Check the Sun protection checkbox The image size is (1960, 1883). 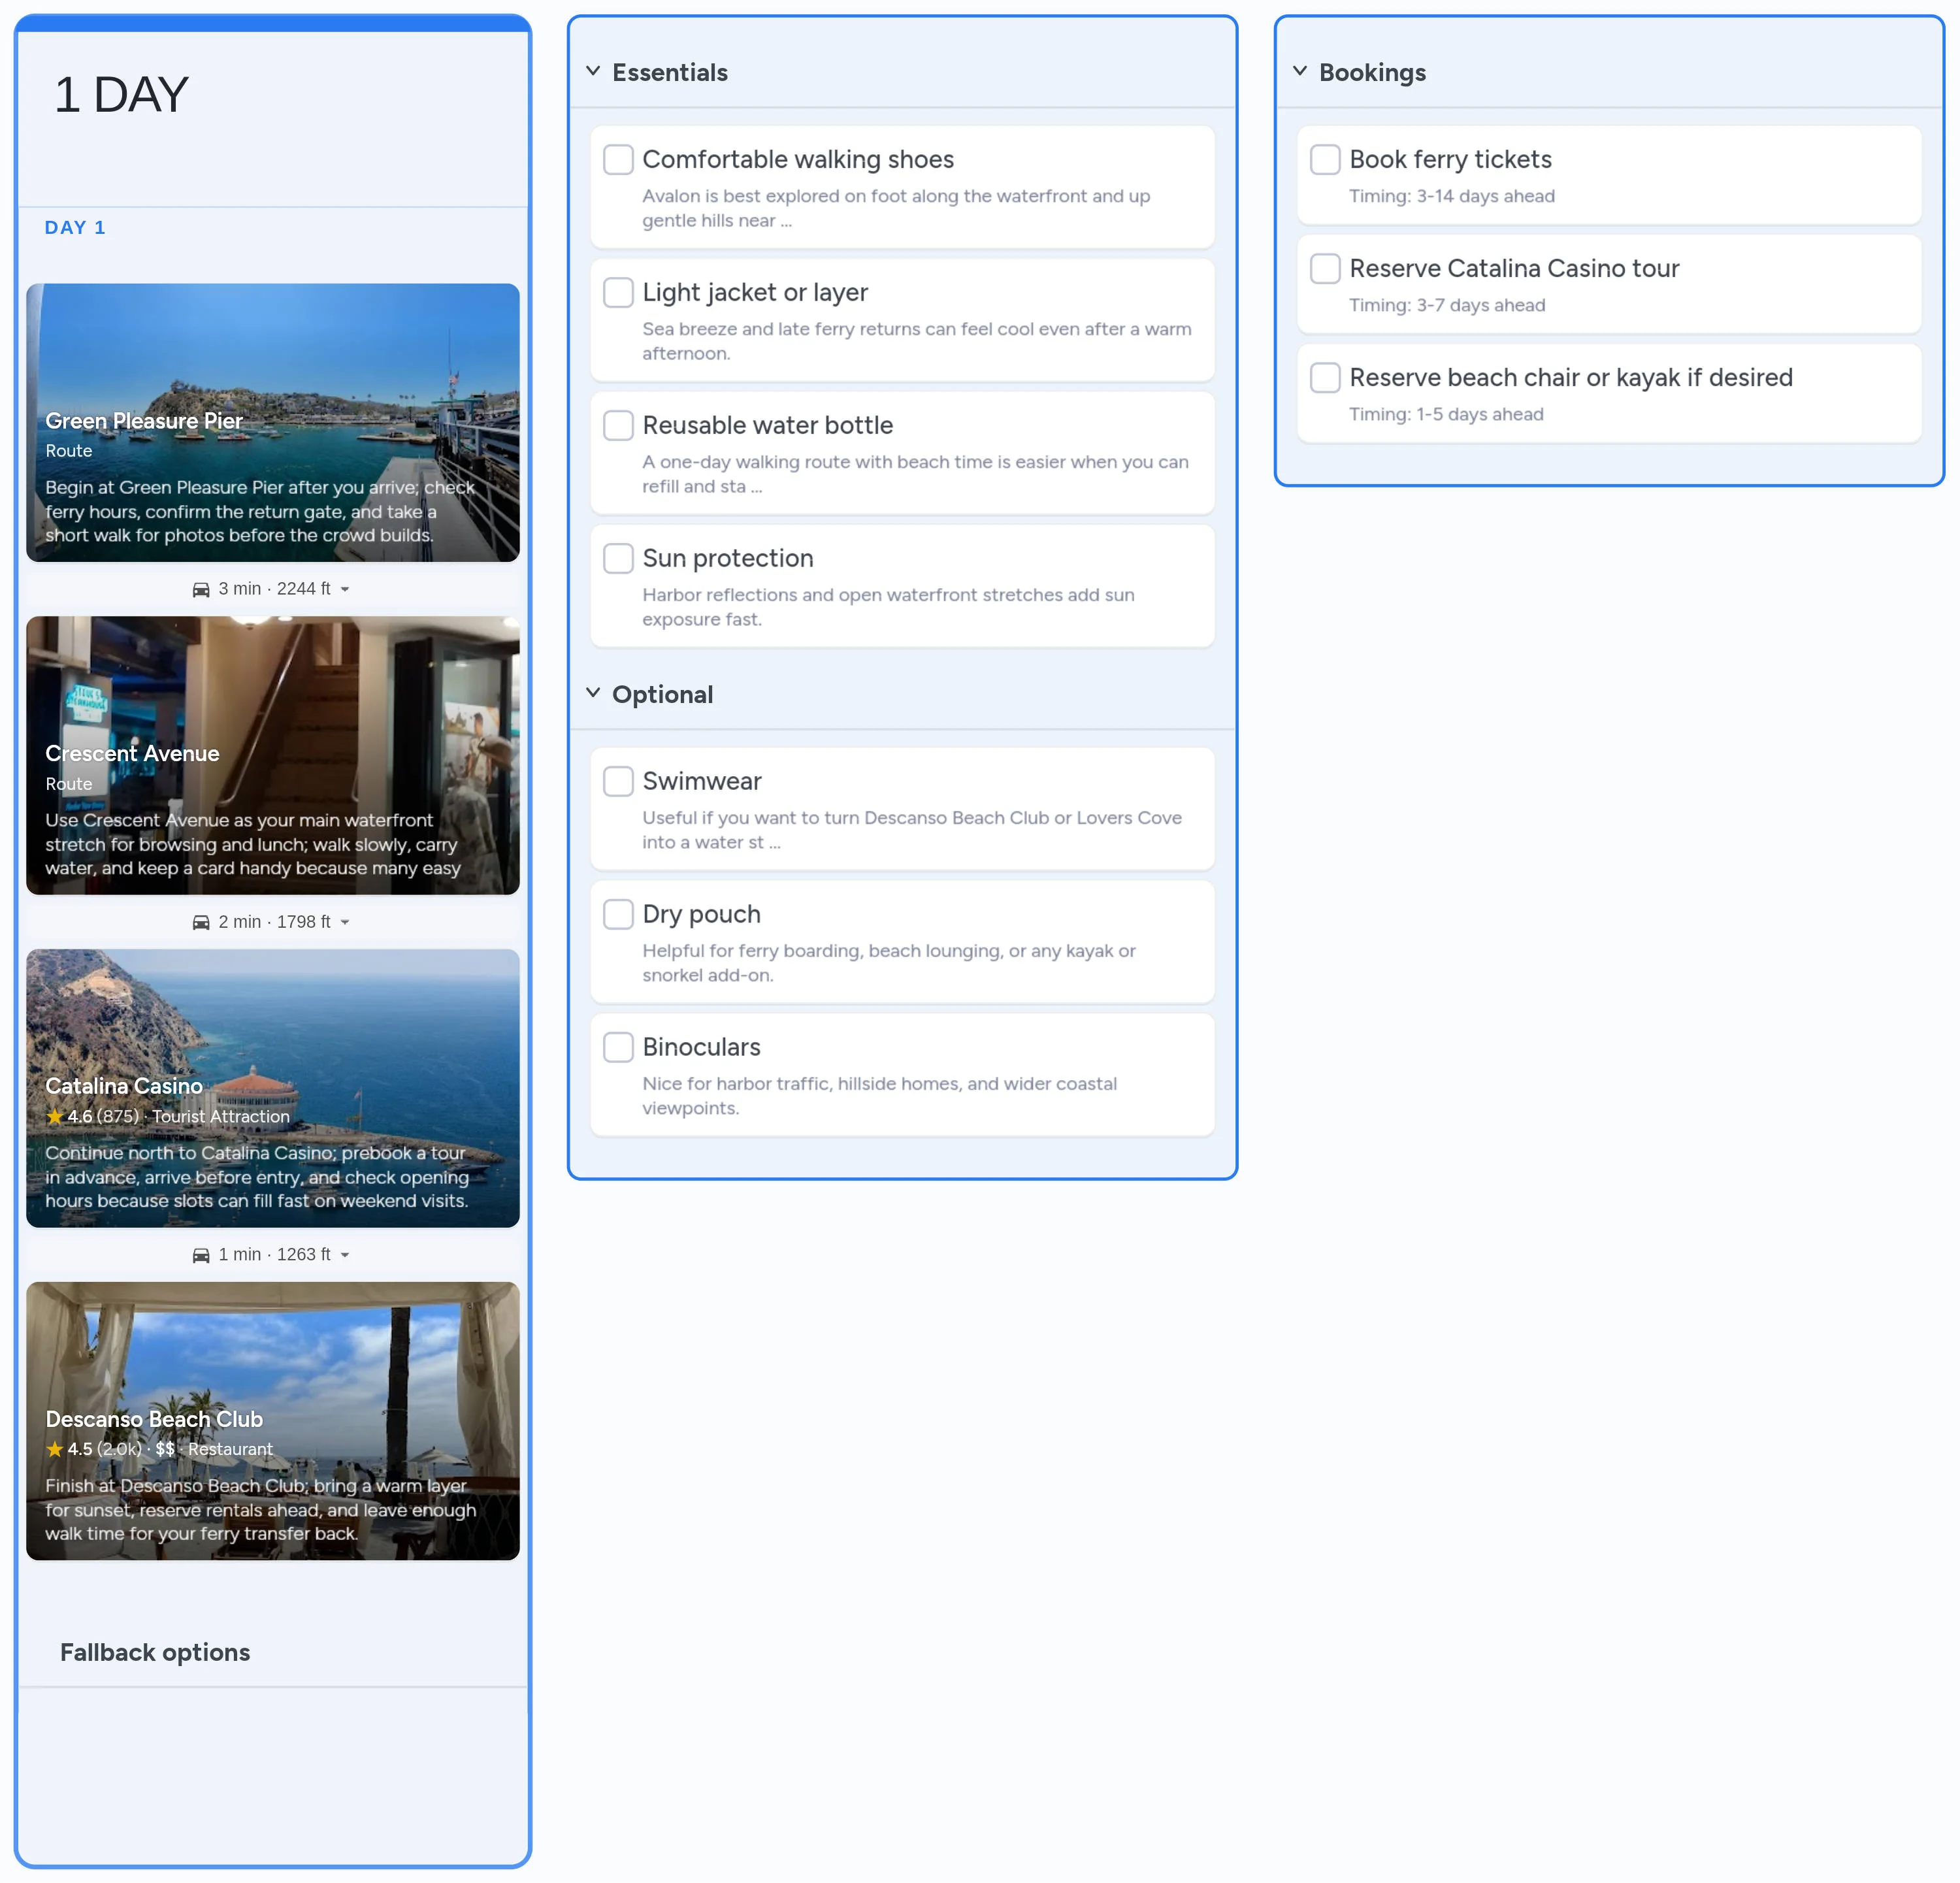point(618,558)
